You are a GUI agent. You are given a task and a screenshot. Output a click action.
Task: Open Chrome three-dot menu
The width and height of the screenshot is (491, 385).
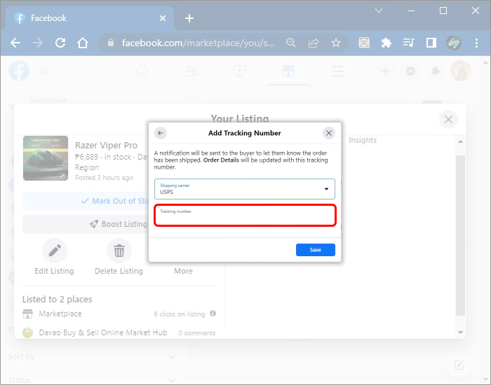click(476, 43)
